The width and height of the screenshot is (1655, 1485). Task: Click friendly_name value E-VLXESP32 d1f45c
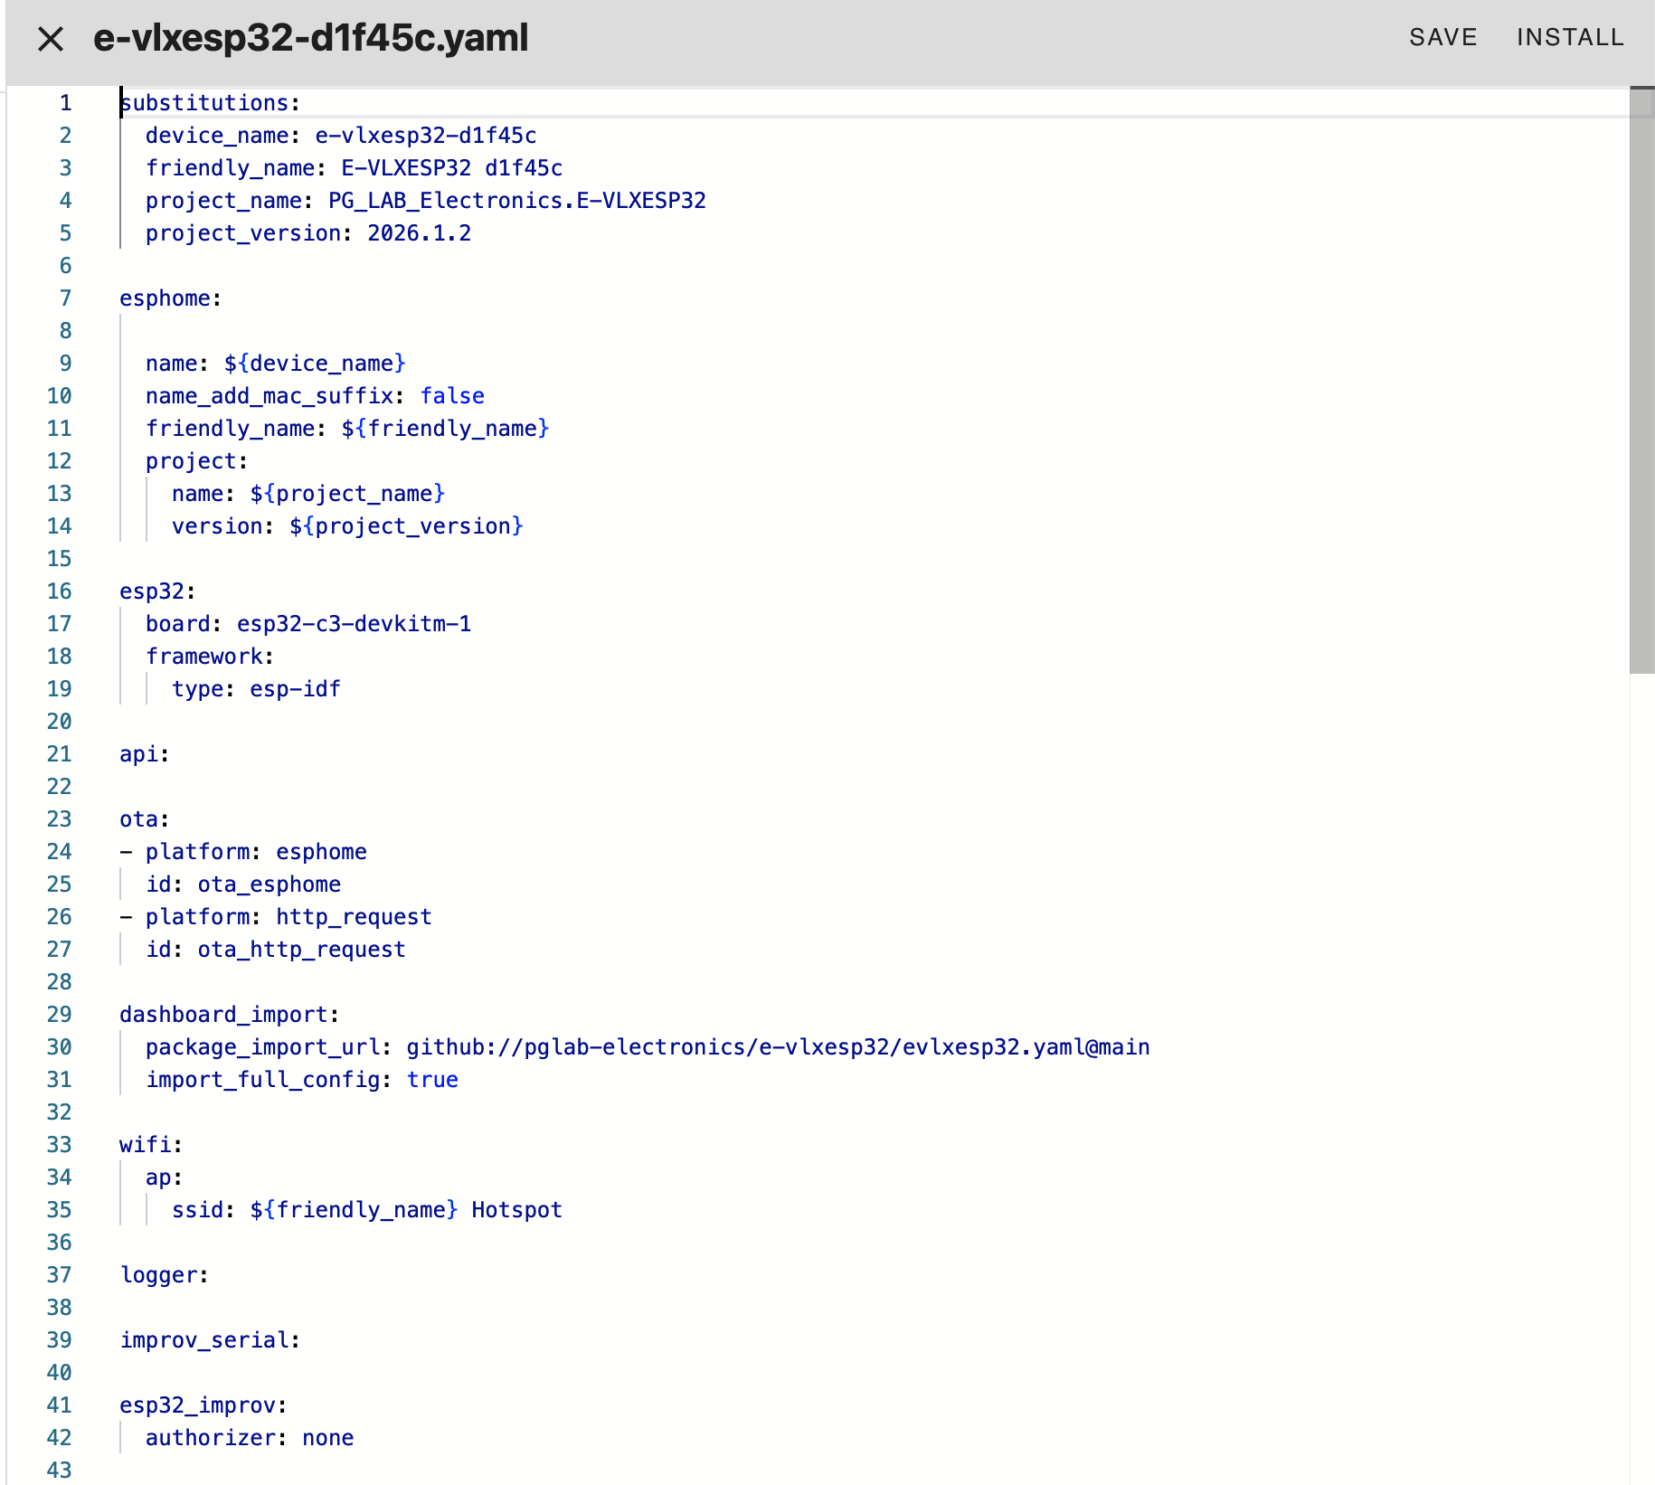(451, 168)
